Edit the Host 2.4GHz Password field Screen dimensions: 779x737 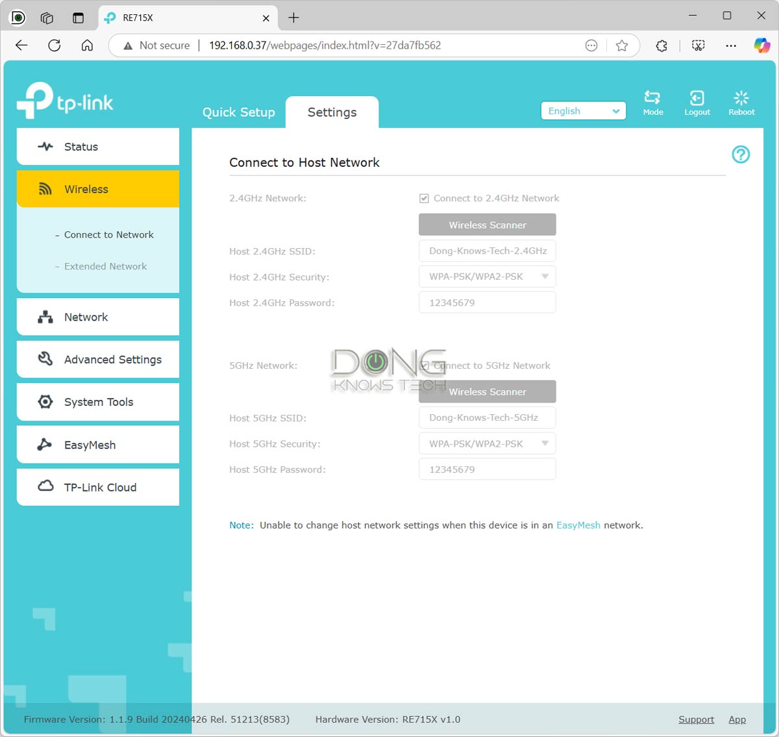(x=487, y=302)
